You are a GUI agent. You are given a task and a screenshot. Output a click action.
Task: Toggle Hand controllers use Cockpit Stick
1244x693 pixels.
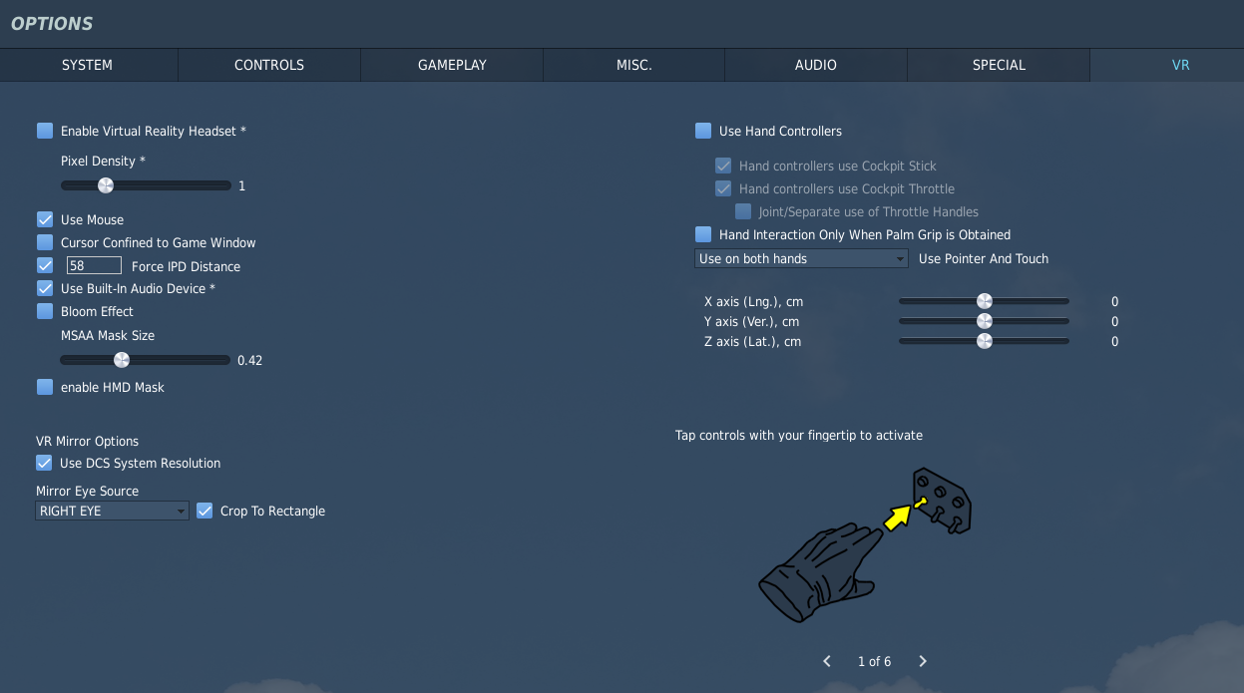point(723,166)
